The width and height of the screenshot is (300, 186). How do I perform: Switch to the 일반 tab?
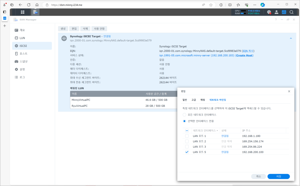[185, 100]
